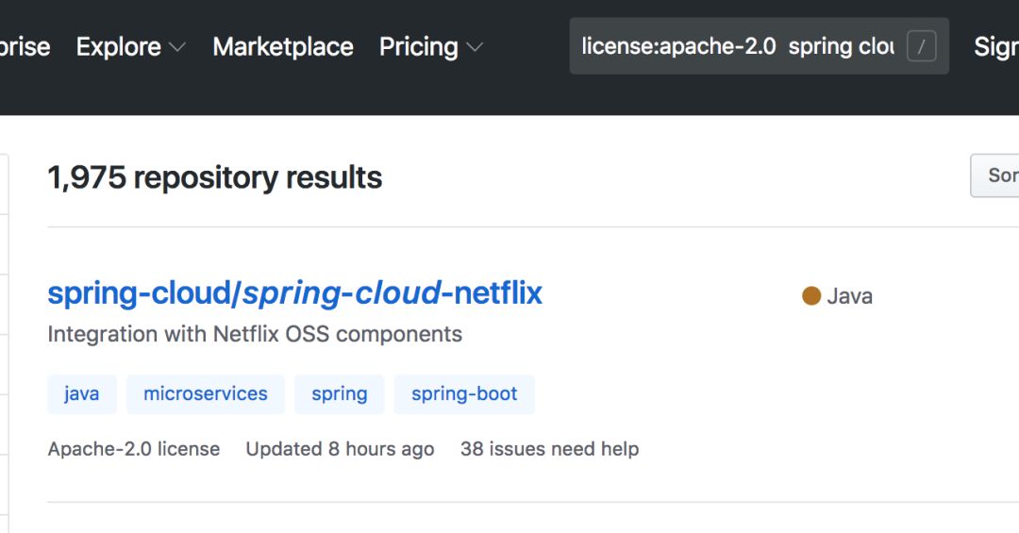The width and height of the screenshot is (1019, 533).
Task: Click the Apache-2.0 license label
Action: point(134,449)
